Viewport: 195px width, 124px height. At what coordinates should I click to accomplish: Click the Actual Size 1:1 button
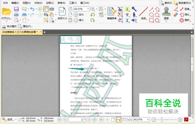pos(62,13)
